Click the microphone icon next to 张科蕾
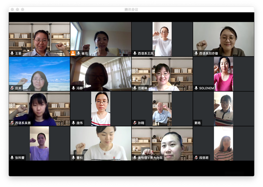The height and width of the screenshot is (187, 263). coord(12,158)
